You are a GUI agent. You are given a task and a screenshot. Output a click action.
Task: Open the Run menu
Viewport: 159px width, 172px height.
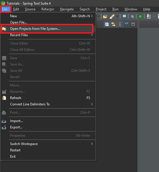coord(115,9)
